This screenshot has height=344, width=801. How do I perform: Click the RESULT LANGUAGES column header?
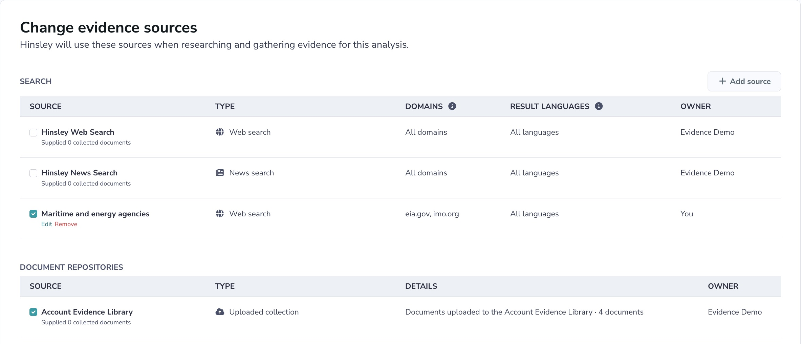point(549,106)
